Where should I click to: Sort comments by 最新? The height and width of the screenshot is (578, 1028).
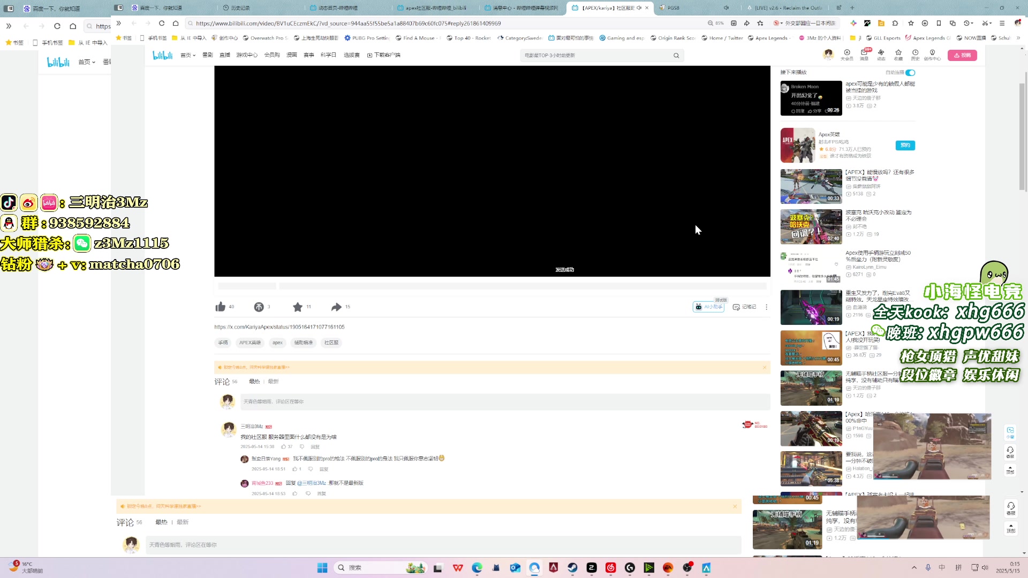[x=274, y=382]
